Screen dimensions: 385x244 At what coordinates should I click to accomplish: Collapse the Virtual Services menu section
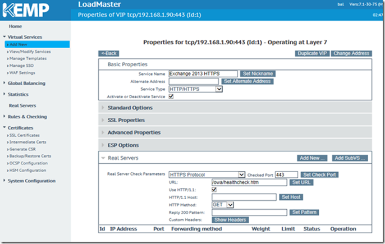click(25, 37)
